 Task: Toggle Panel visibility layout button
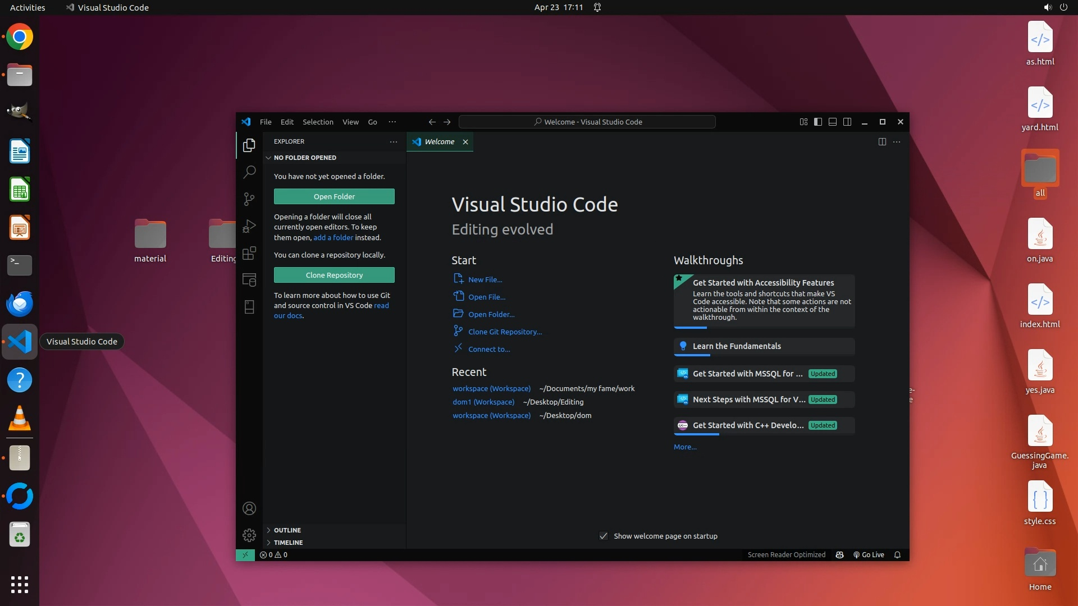(833, 122)
